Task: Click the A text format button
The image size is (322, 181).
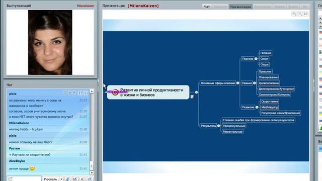Action: coord(82,179)
